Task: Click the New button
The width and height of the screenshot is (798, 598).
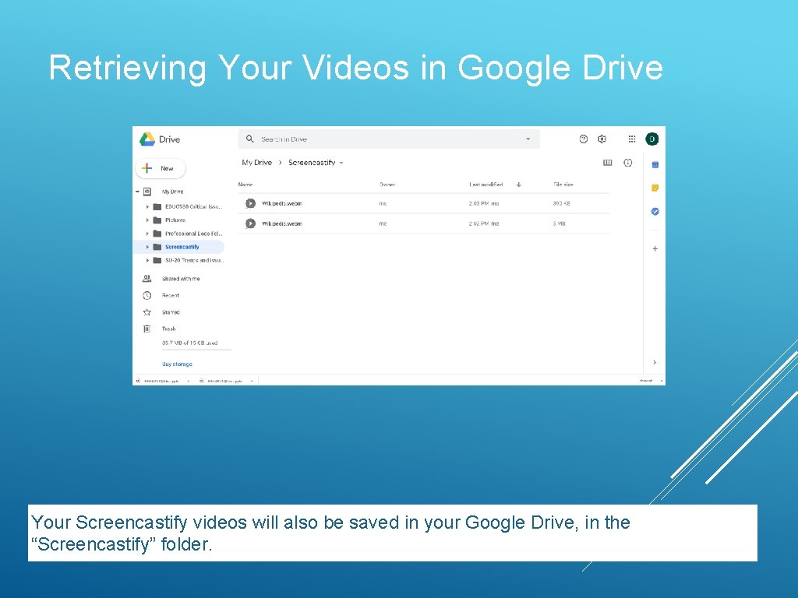Action: coord(161,168)
